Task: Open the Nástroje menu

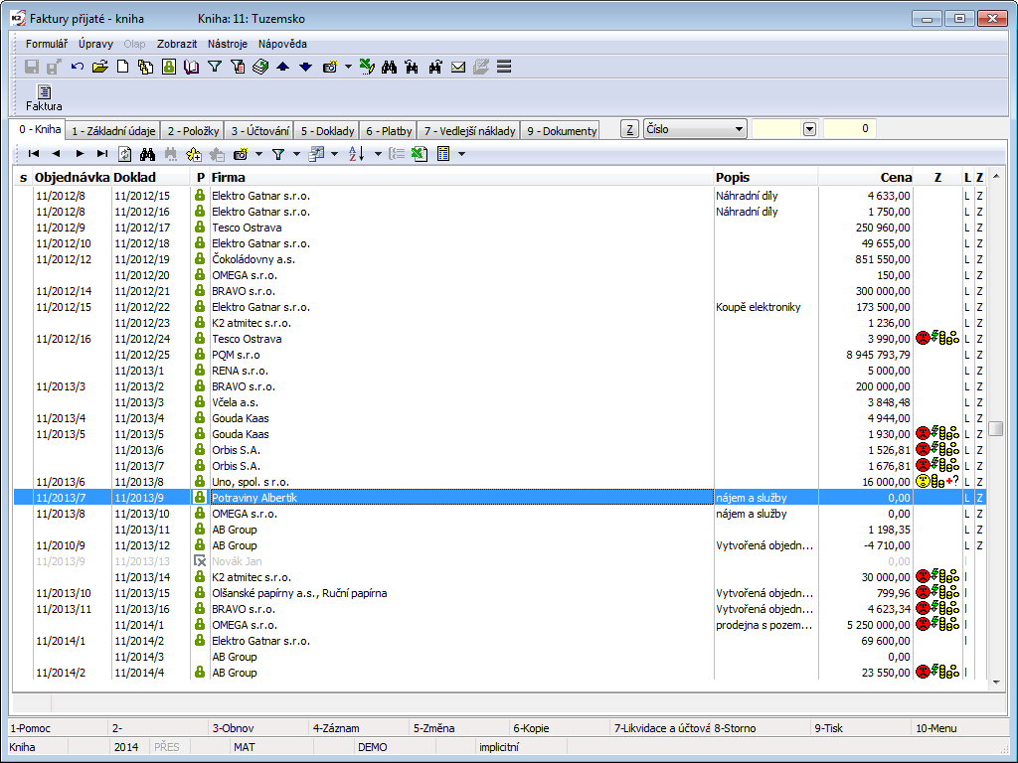Action: coord(227,44)
